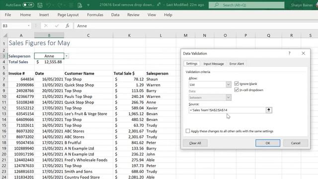
Task: Click the Sales Figures for May title
Action: (39, 43)
